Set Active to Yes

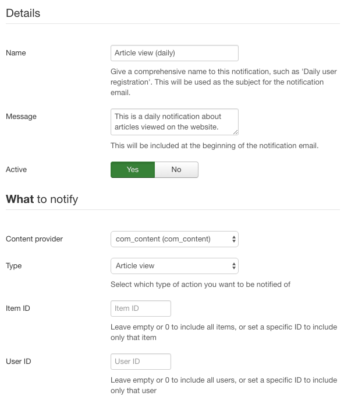coord(133,170)
